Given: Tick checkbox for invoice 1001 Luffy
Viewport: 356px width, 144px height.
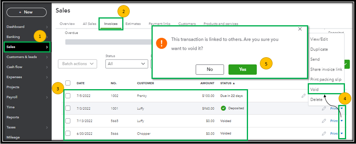Looking at the screenshot, I should (68, 108).
